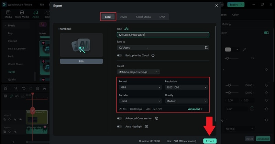Mute the Audio 1 track speaker icon
Viewport: 275px width, 144px height.
10,132
